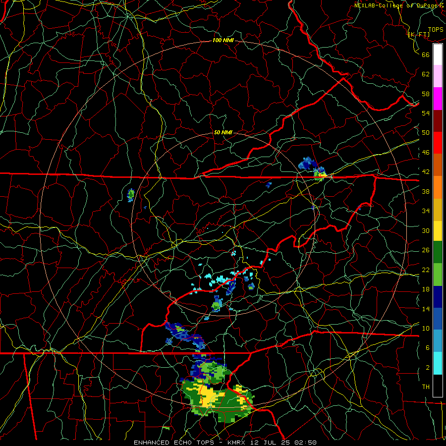Screen dimensions: 446x446
Task: Click the K FT units label
Action: click(419, 34)
